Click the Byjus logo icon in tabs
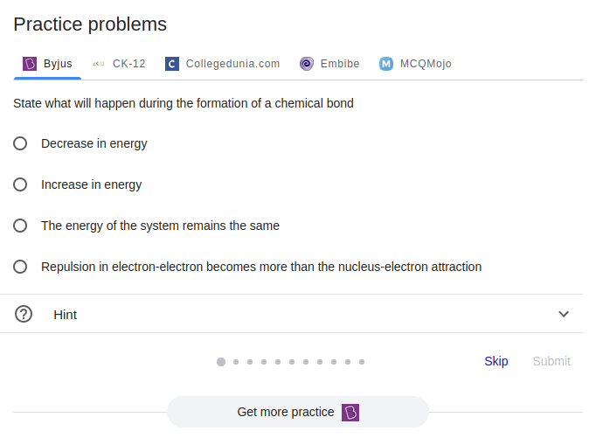Image resolution: width=596 pixels, height=445 pixels. pyautogui.click(x=30, y=64)
